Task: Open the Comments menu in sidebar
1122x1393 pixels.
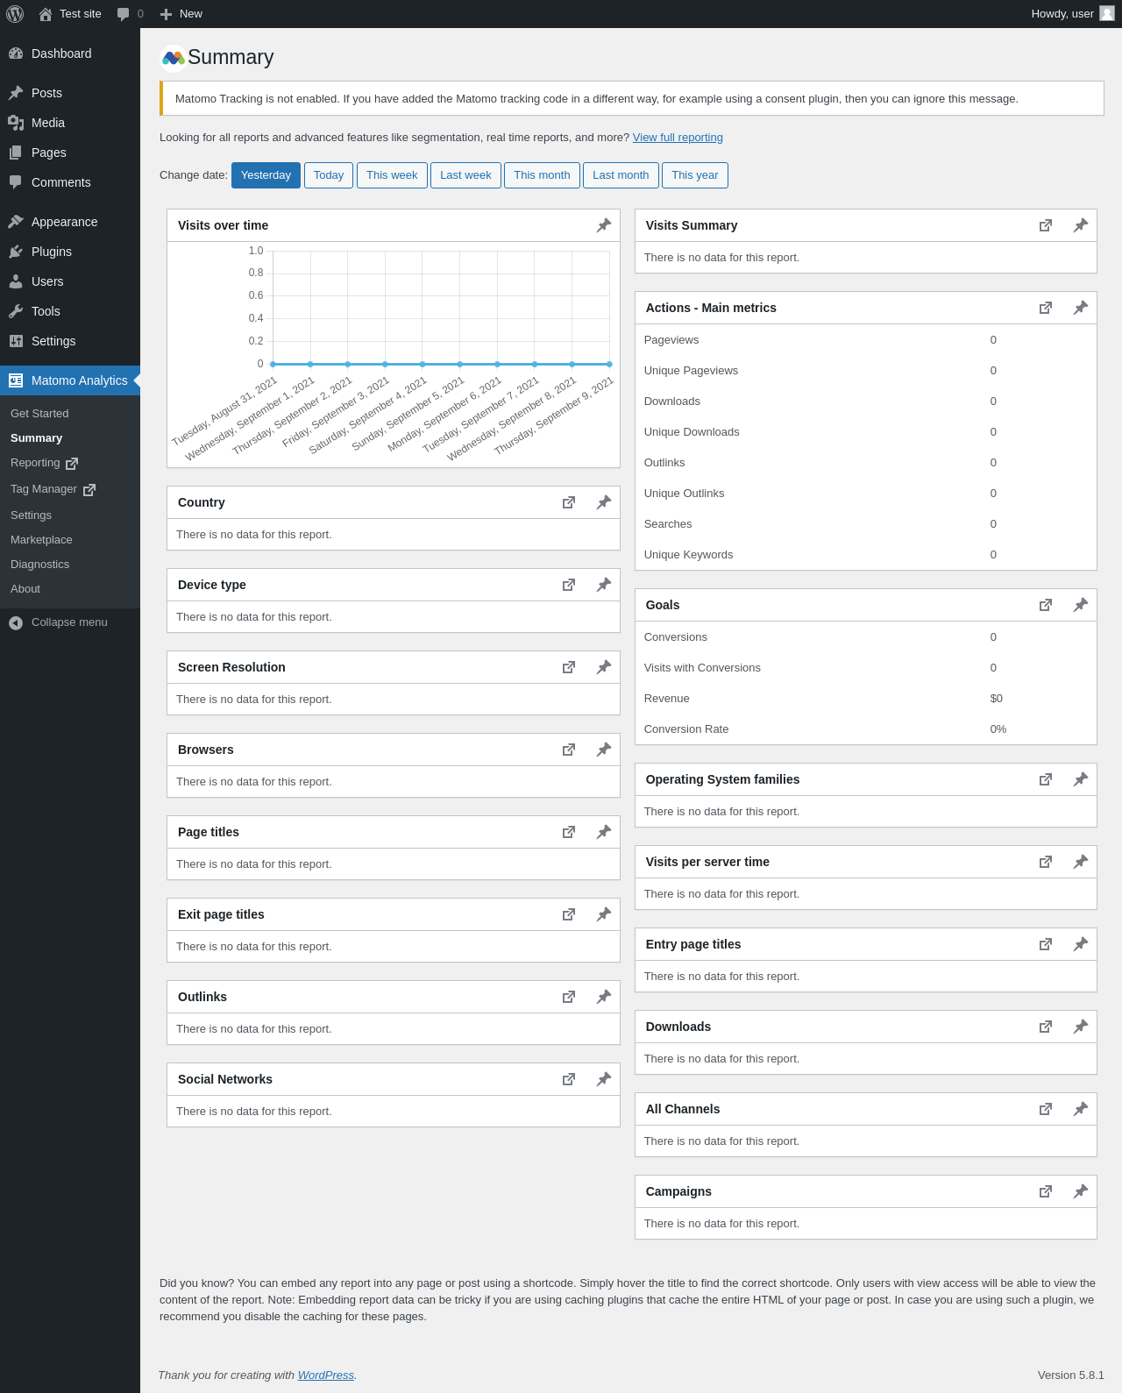Action: (70, 182)
